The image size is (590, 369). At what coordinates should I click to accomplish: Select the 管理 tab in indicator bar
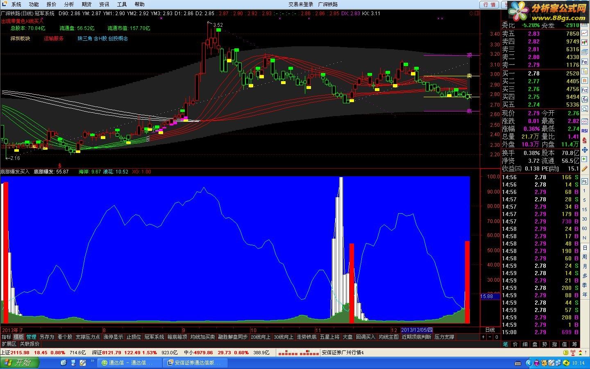(32, 337)
